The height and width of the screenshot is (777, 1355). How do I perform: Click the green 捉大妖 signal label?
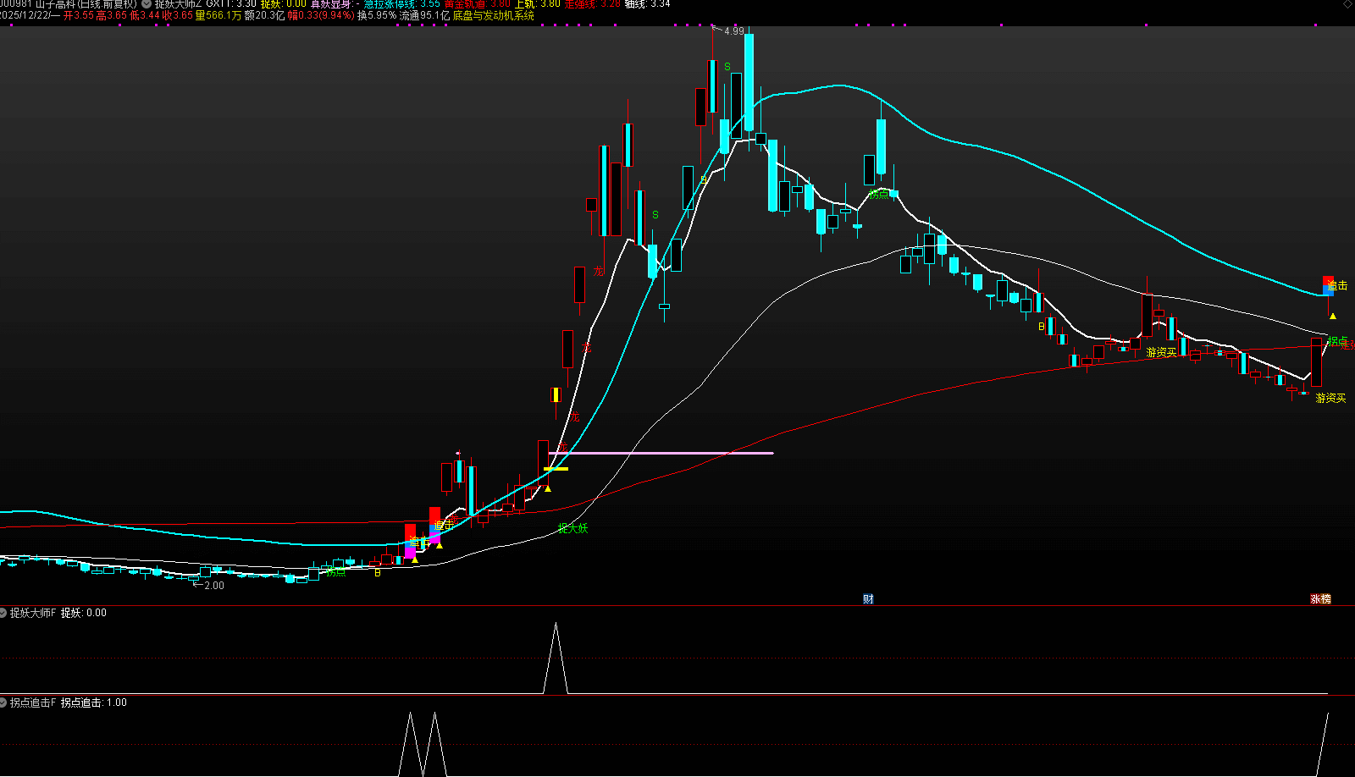click(x=572, y=528)
